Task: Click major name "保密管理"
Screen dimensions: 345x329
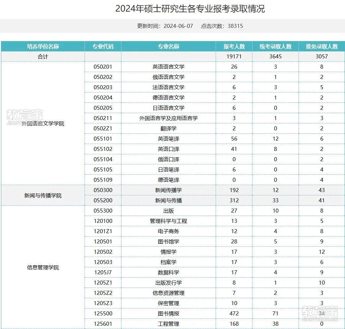Action: [169, 303]
